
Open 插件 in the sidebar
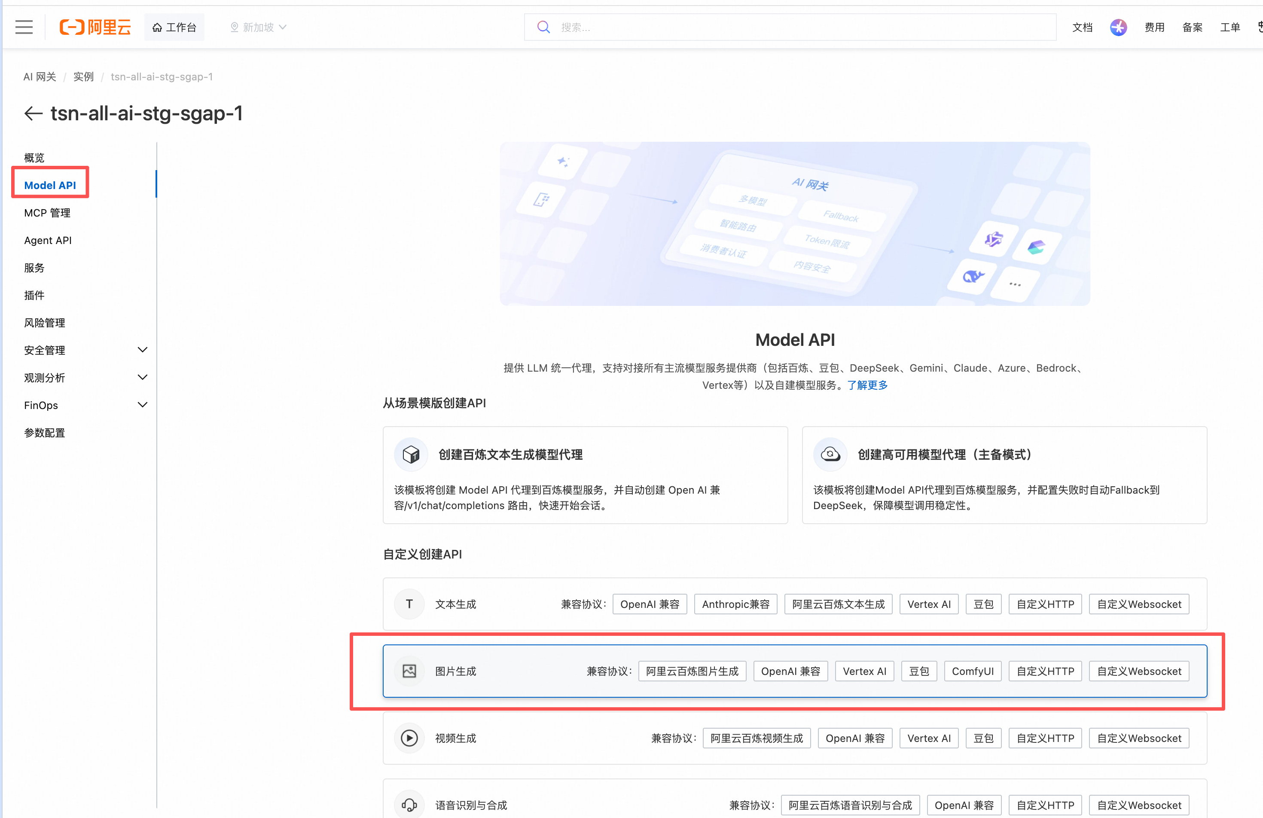pos(34,295)
